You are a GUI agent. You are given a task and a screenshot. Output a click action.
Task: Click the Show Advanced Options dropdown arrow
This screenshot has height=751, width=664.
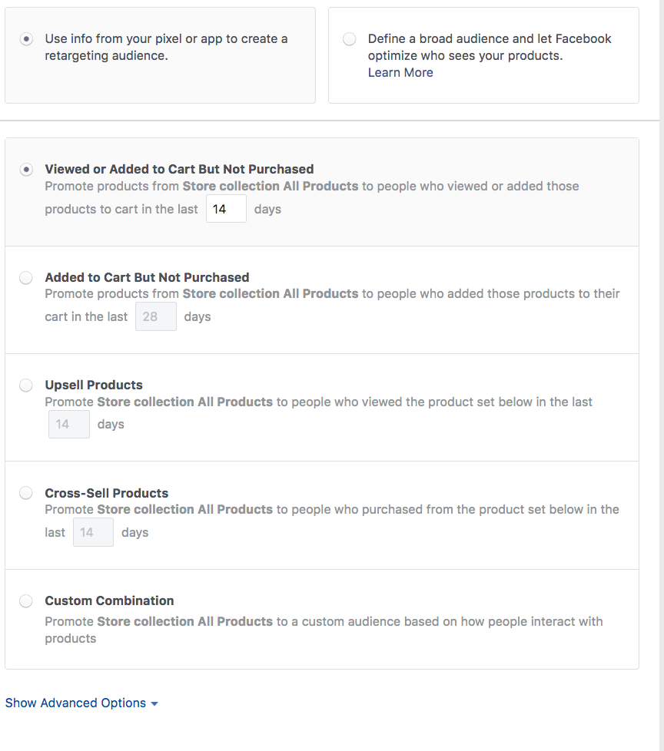(154, 704)
